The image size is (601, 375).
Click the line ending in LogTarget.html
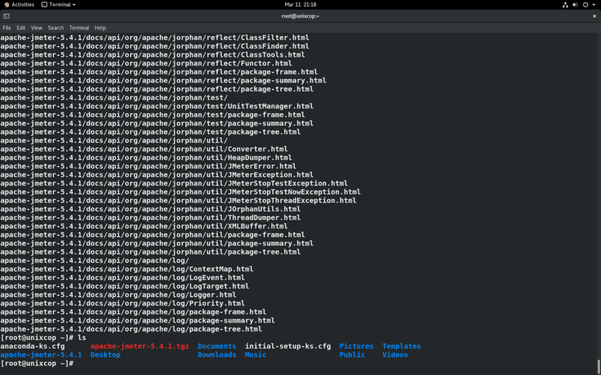(124, 286)
